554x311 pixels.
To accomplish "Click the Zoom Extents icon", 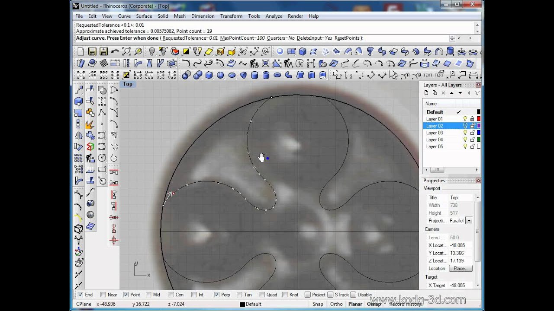I will (126, 51).
